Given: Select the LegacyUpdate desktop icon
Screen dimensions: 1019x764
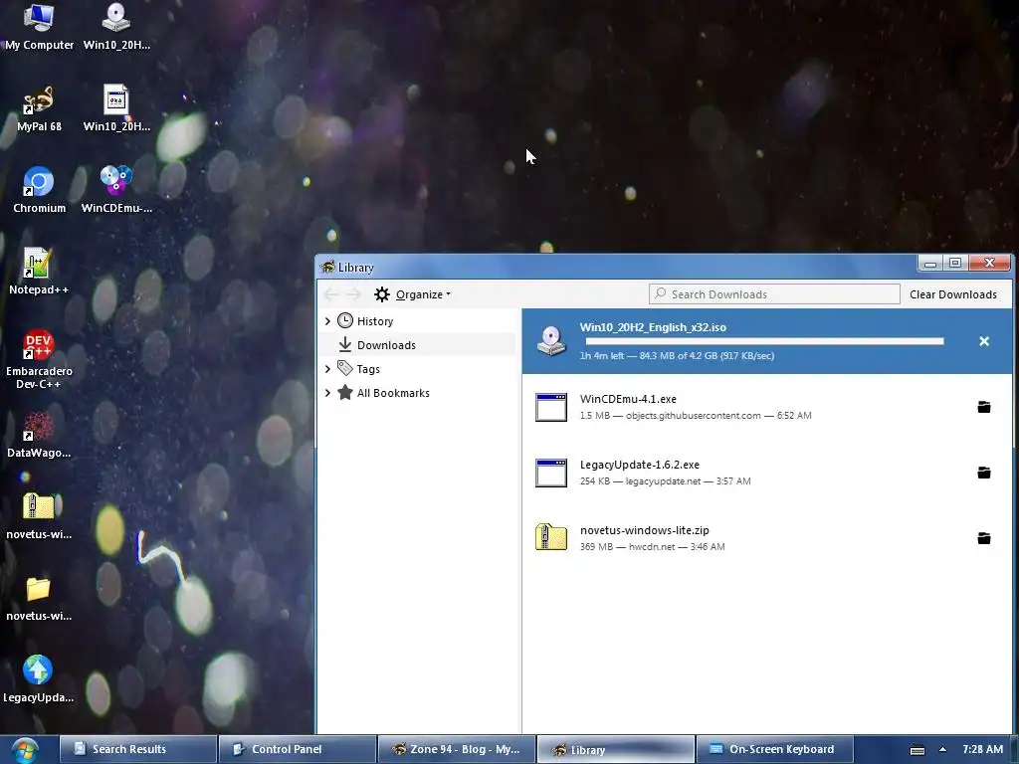Looking at the screenshot, I should (x=39, y=679).
